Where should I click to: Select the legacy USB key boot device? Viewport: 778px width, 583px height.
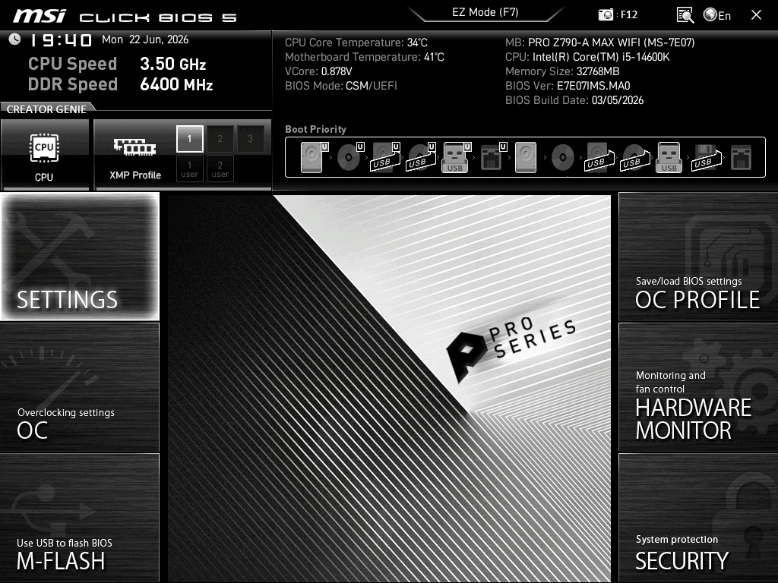(x=669, y=157)
